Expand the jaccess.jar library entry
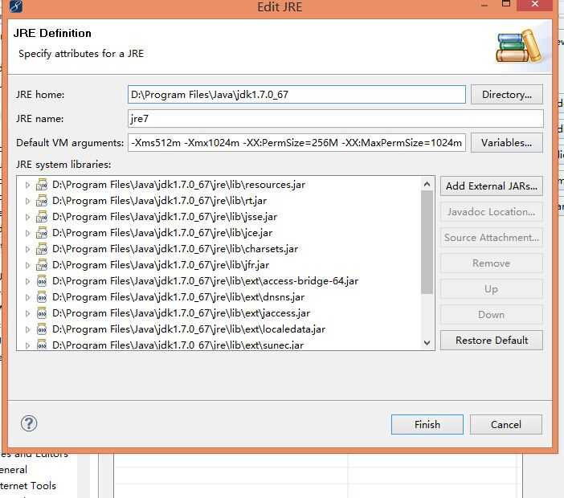The image size is (564, 498). click(x=27, y=313)
